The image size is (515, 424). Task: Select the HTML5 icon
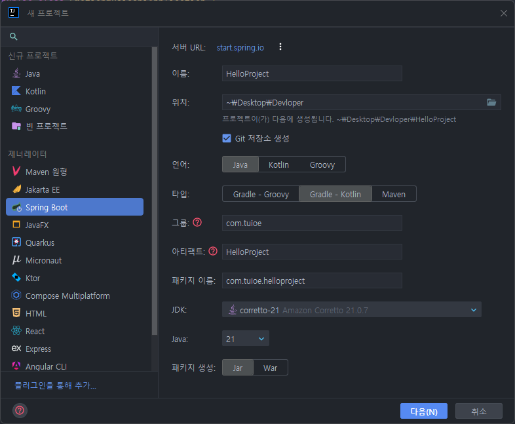point(16,313)
